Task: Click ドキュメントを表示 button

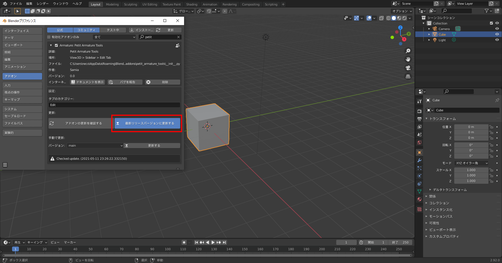Action: [x=88, y=82]
